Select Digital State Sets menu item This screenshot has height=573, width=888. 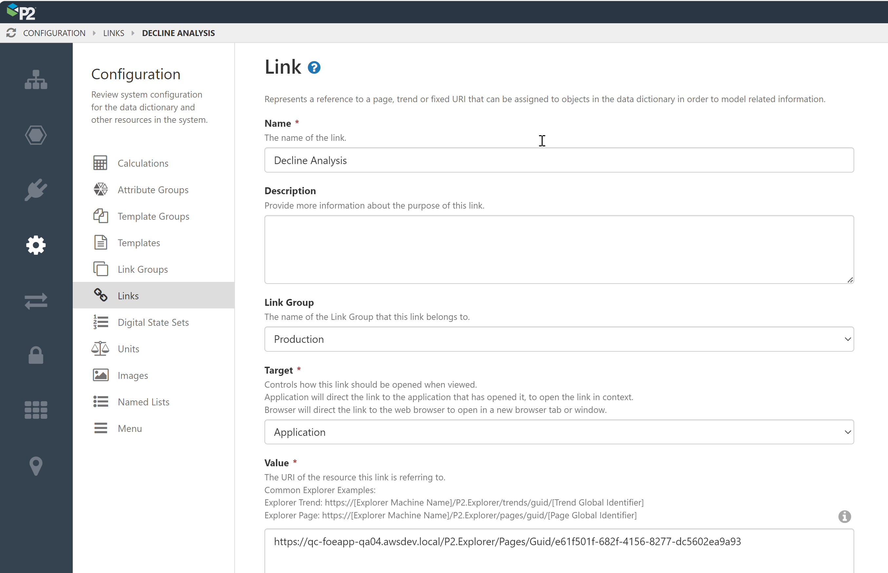[x=153, y=322]
